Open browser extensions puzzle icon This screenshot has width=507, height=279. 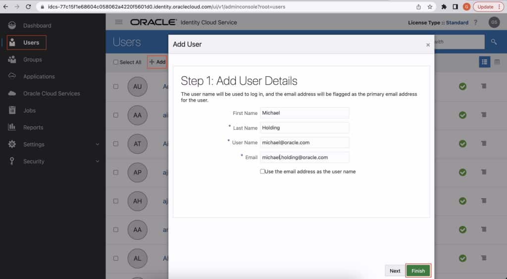pos(444,7)
